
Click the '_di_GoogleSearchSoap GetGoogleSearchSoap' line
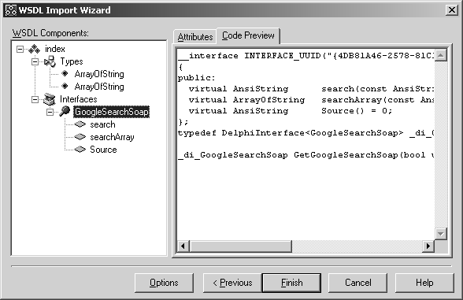coord(306,155)
